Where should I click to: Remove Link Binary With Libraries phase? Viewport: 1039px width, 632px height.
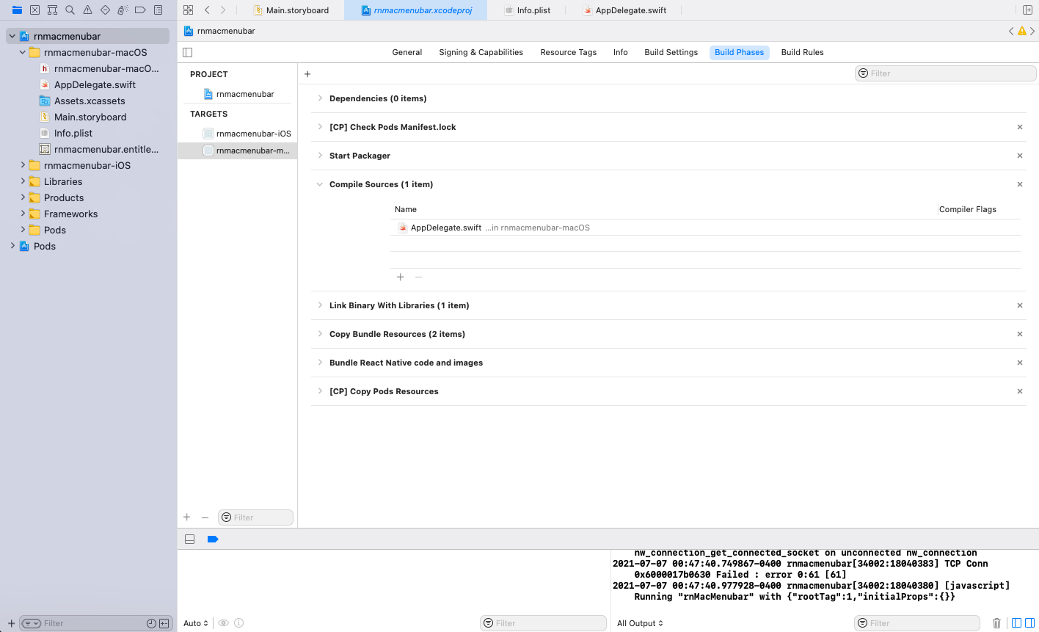(1020, 305)
